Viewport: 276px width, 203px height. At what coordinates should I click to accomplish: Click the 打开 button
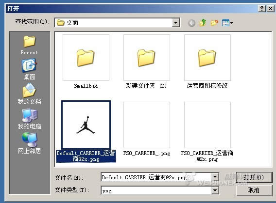(x=254, y=177)
